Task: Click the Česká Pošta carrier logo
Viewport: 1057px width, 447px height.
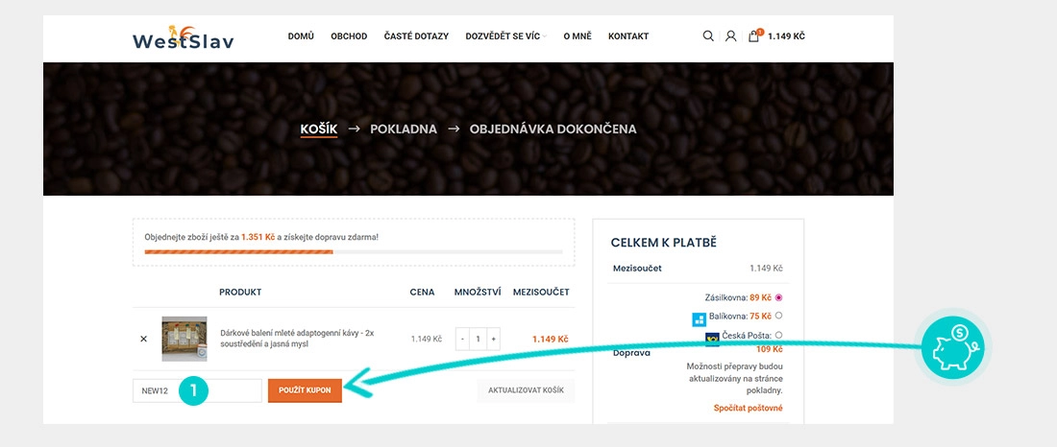Action: (x=713, y=340)
